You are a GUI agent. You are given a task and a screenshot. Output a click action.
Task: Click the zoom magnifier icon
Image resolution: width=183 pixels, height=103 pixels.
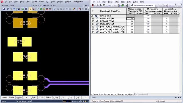(x=54, y=9)
